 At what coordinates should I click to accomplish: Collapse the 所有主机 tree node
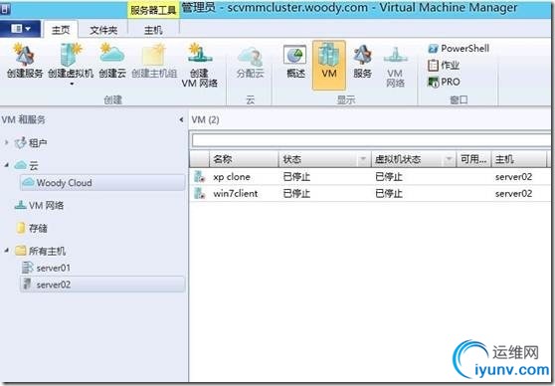(x=6, y=251)
